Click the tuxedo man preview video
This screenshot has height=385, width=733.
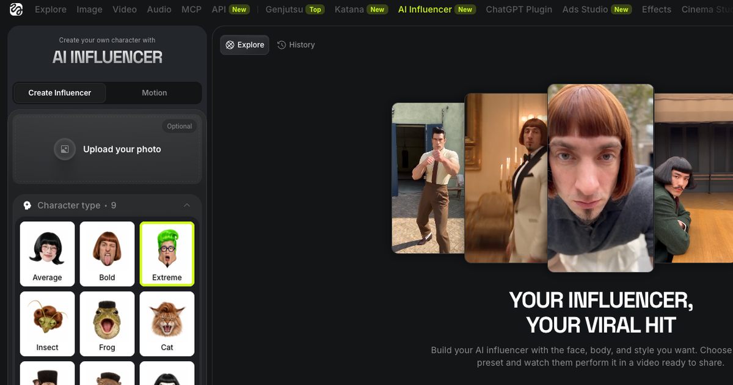tap(506, 178)
